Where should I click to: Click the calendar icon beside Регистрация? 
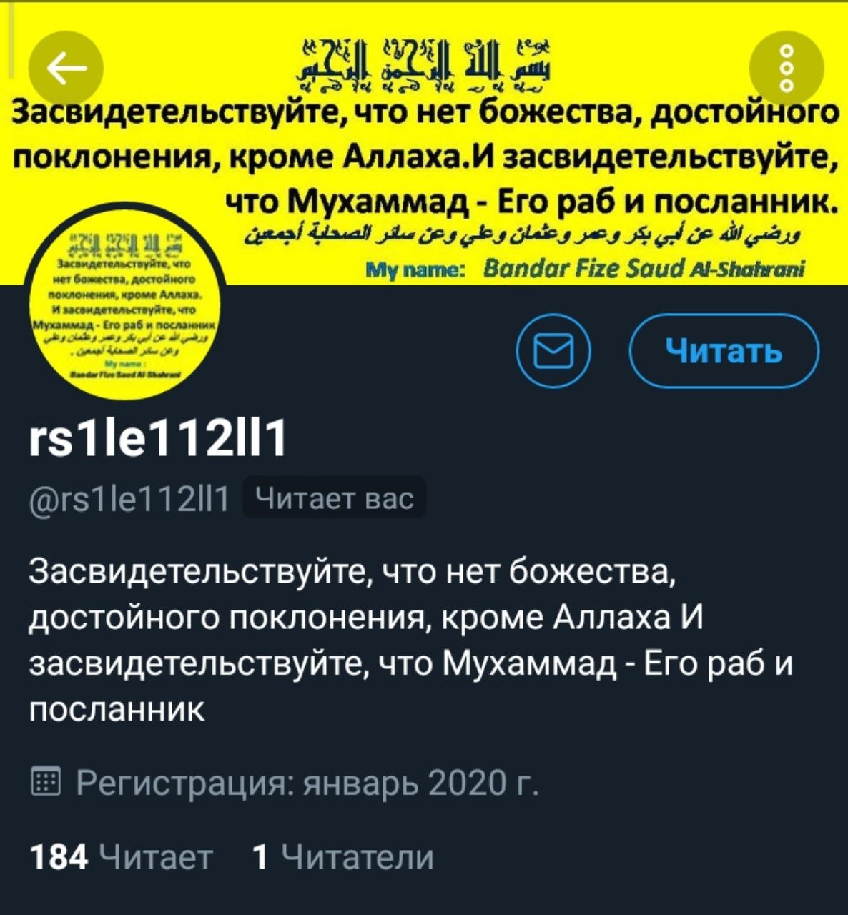tap(47, 782)
